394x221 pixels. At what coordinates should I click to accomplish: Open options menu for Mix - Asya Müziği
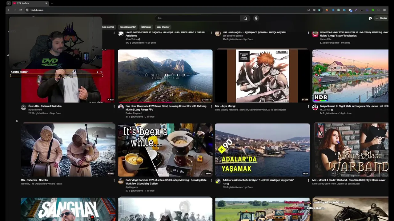click(x=308, y=106)
